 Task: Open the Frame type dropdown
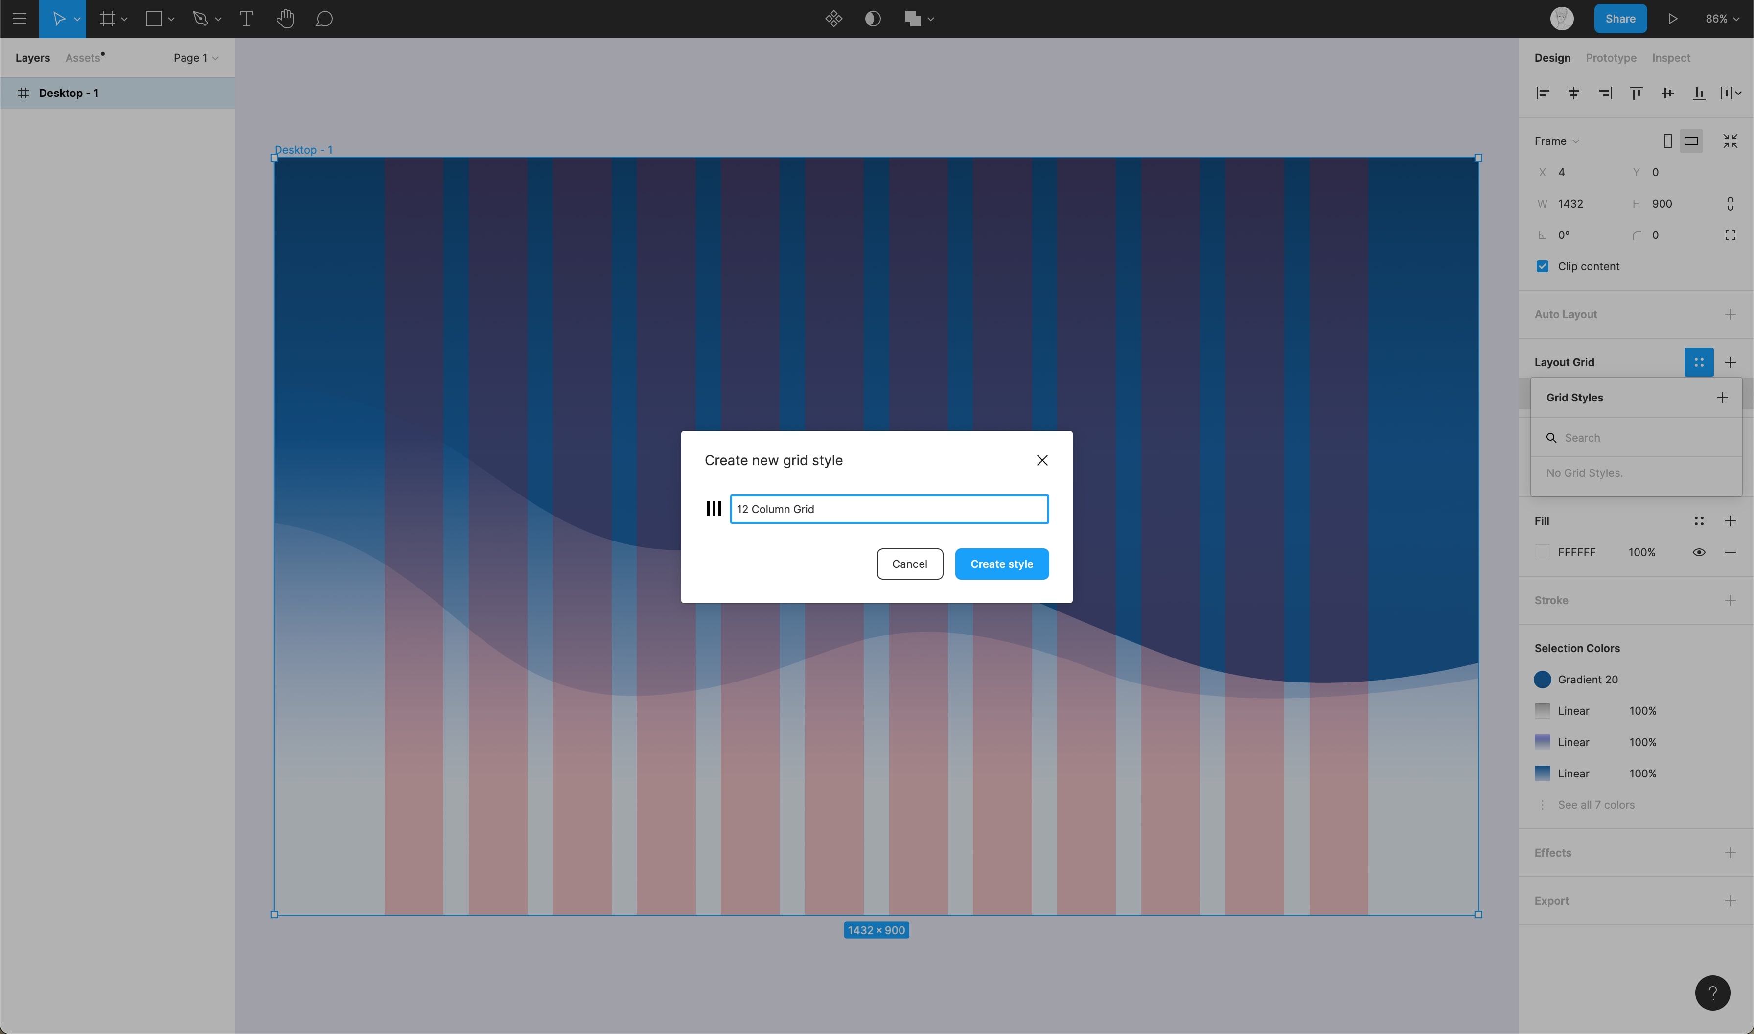[x=1556, y=141]
